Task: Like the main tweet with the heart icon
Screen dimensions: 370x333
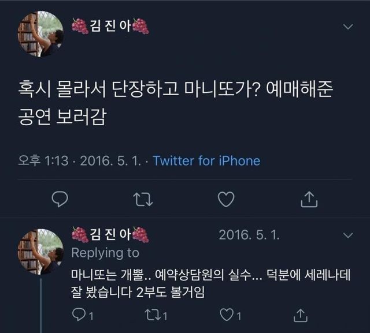Action: point(226,199)
